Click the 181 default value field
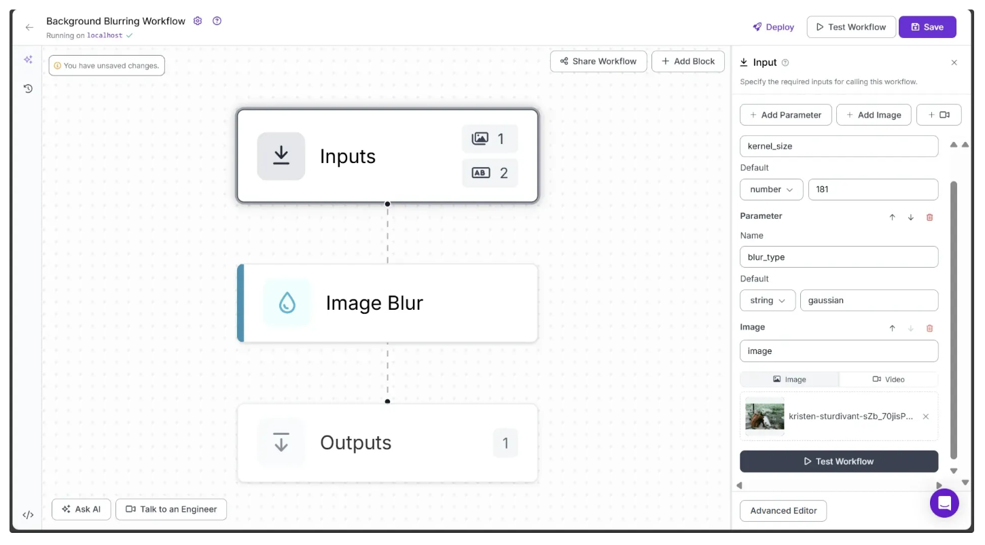 click(x=874, y=190)
